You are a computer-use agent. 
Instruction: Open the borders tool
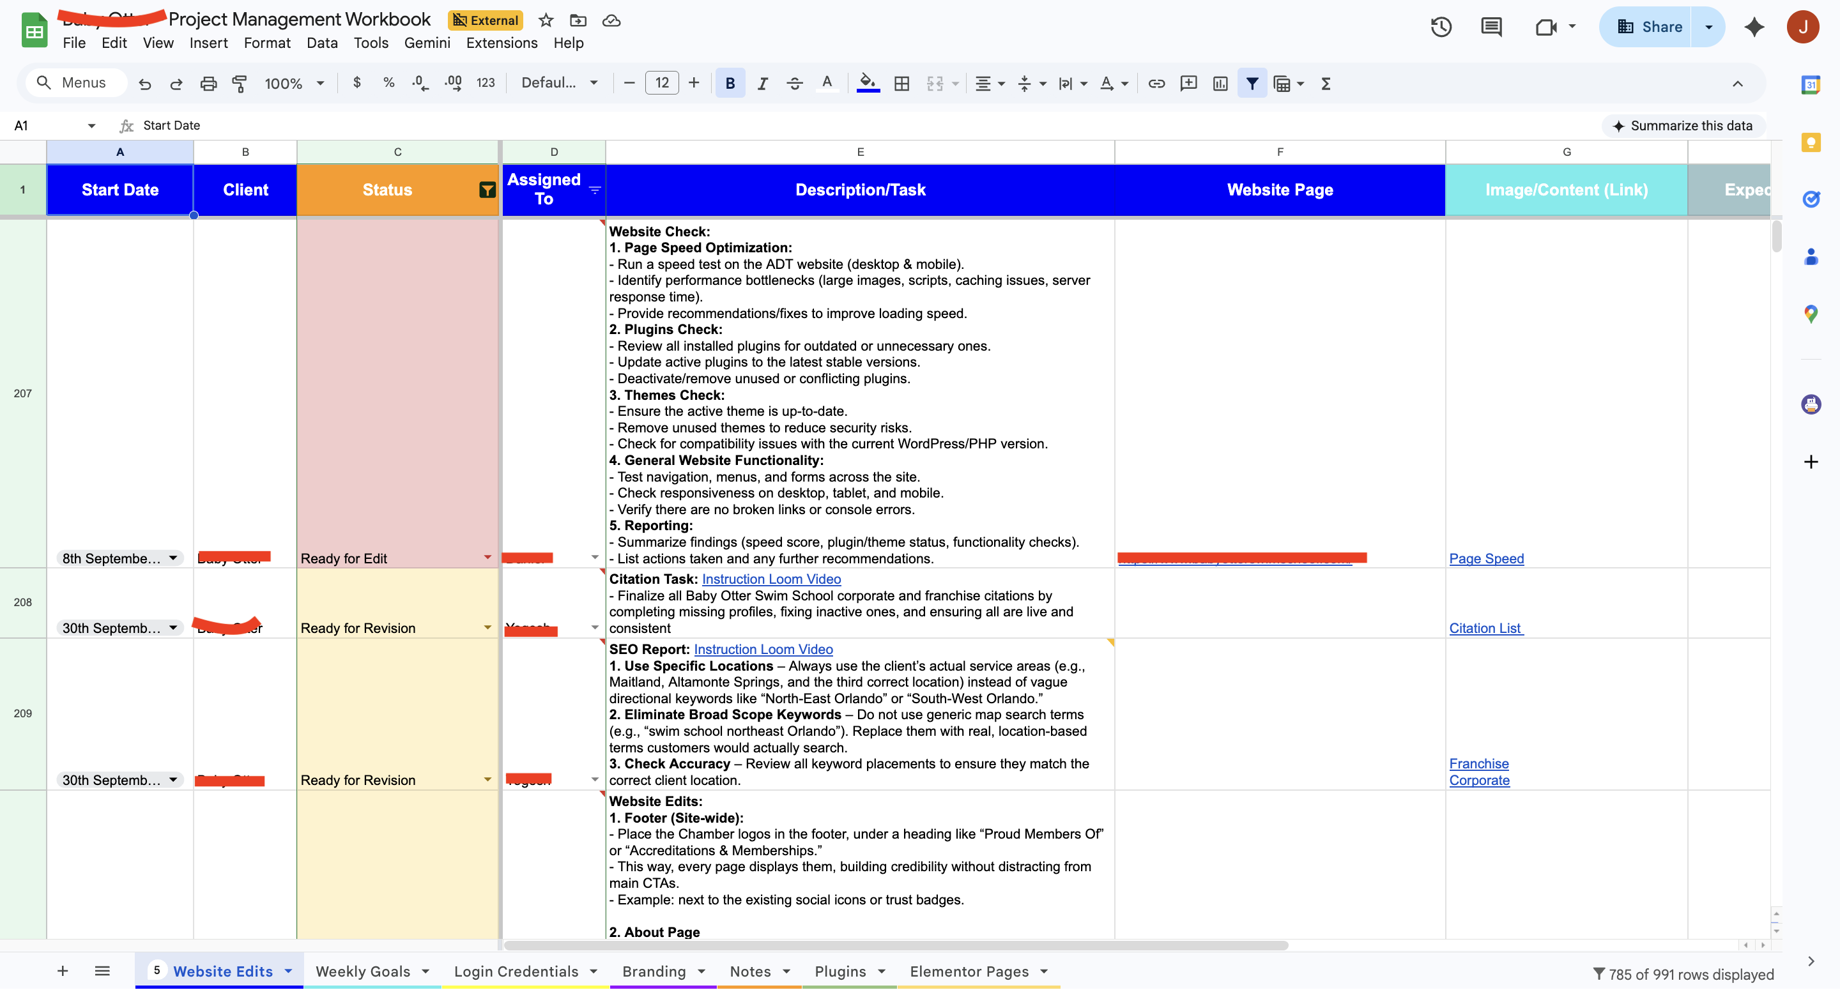point(901,84)
